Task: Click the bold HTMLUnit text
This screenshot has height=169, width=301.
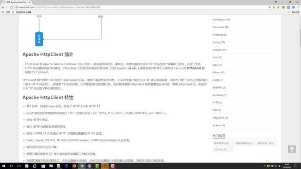Action: (194, 68)
